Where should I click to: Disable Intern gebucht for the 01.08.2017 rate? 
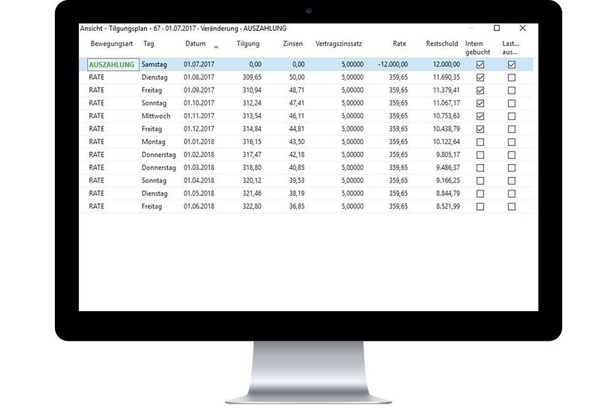click(x=479, y=77)
